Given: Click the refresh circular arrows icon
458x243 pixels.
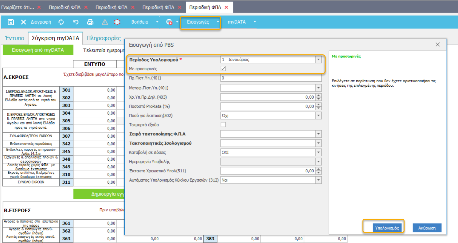Looking at the screenshot, I should (61, 22).
